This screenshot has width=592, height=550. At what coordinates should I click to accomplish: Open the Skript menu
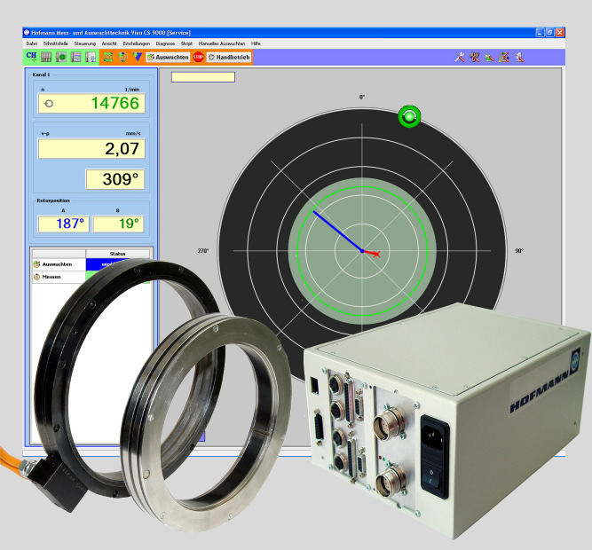click(186, 43)
